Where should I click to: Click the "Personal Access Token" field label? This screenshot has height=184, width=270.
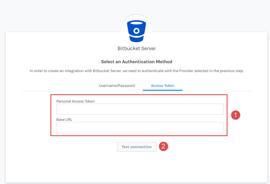(x=76, y=101)
